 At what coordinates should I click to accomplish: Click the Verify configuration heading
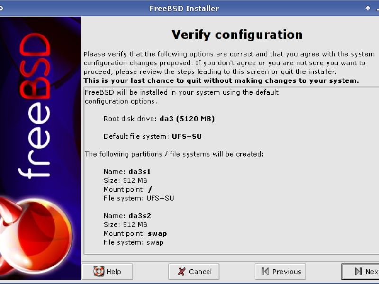point(237,35)
